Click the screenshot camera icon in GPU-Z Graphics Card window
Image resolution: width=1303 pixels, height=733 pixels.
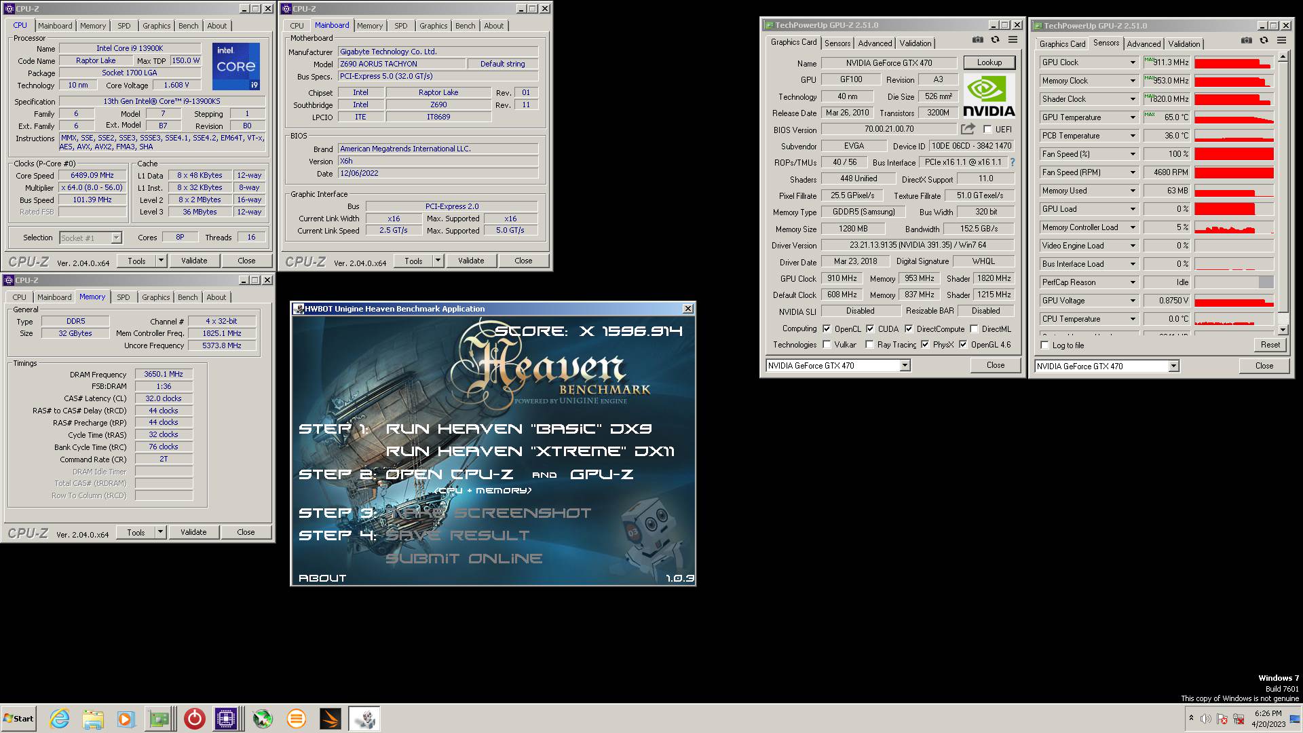pyautogui.click(x=977, y=40)
